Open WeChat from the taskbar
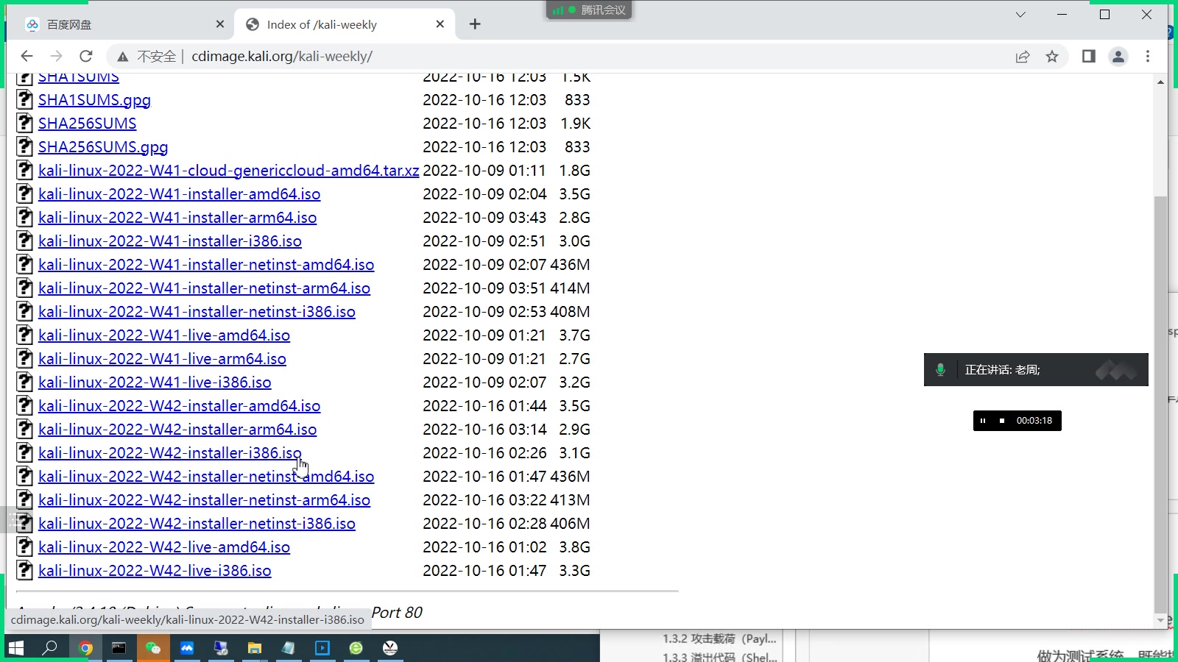This screenshot has height=662, width=1178. click(x=153, y=648)
